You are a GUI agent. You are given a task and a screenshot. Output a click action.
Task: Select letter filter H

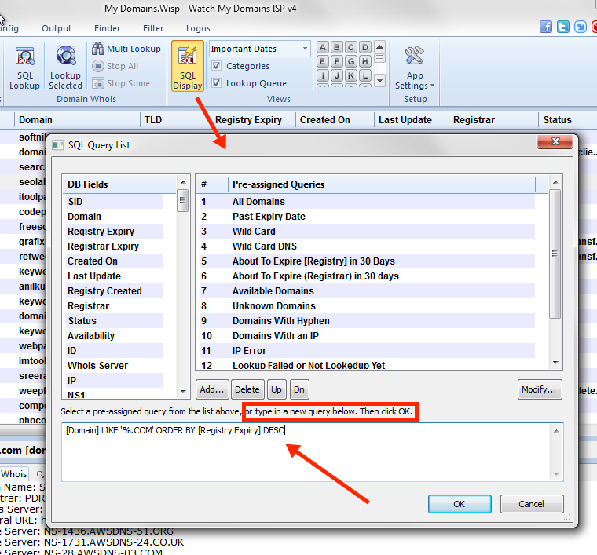364,61
